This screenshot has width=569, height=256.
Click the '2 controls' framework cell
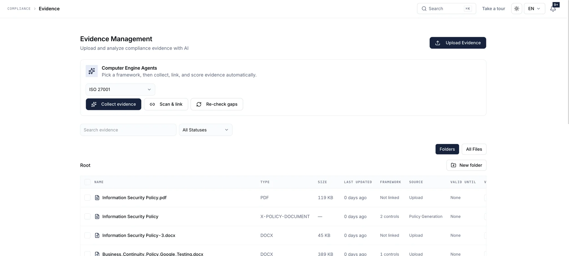click(x=389, y=216)
